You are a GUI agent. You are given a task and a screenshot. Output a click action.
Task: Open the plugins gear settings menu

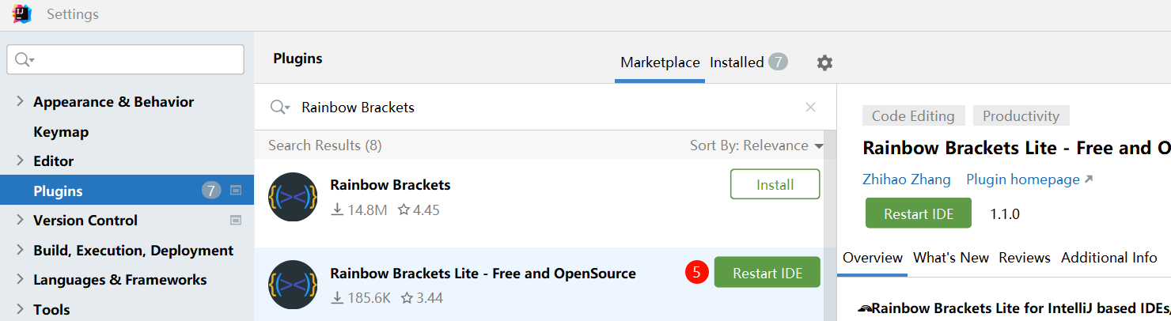824,62
